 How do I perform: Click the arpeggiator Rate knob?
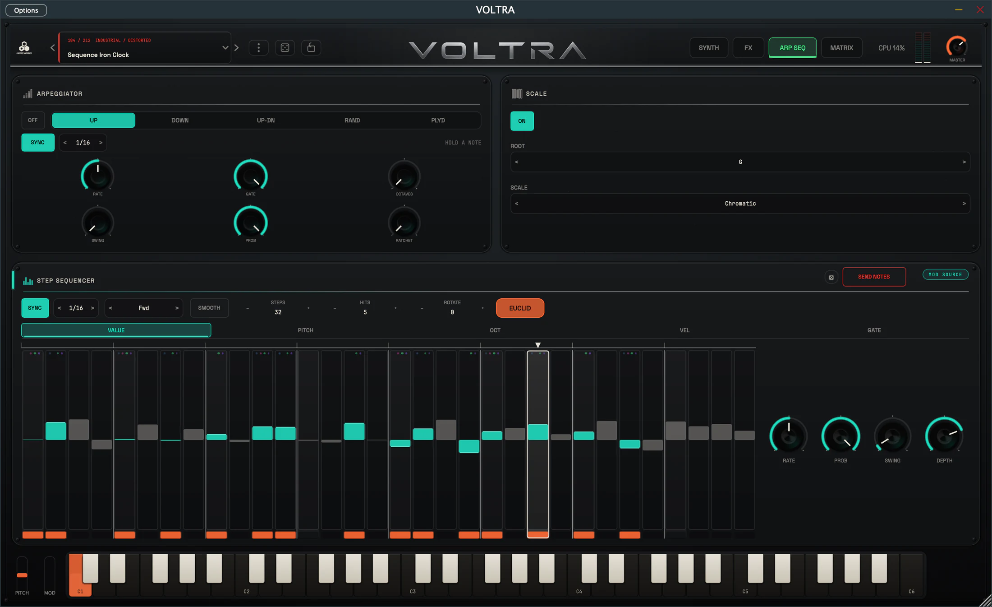97,176
